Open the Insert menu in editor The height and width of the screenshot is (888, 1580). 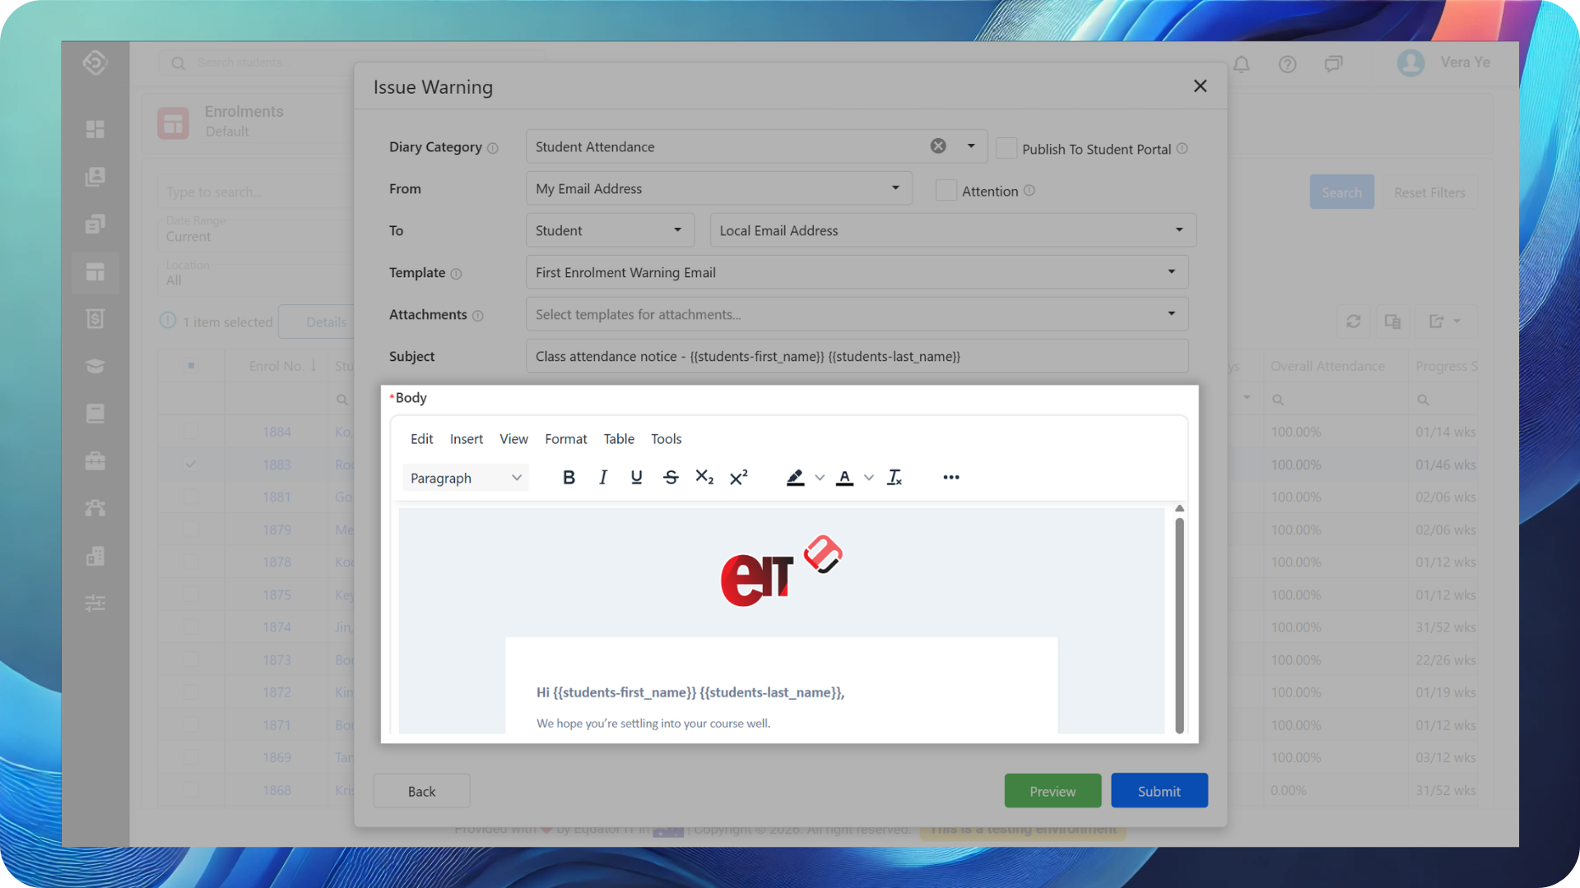[x=466, y=439]
